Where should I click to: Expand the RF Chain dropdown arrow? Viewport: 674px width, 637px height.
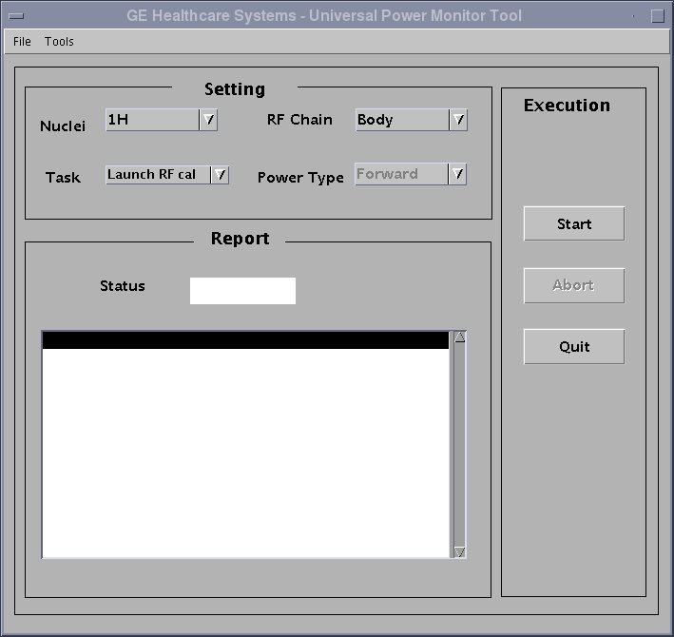pyautogui.click(x=458, y=120)
